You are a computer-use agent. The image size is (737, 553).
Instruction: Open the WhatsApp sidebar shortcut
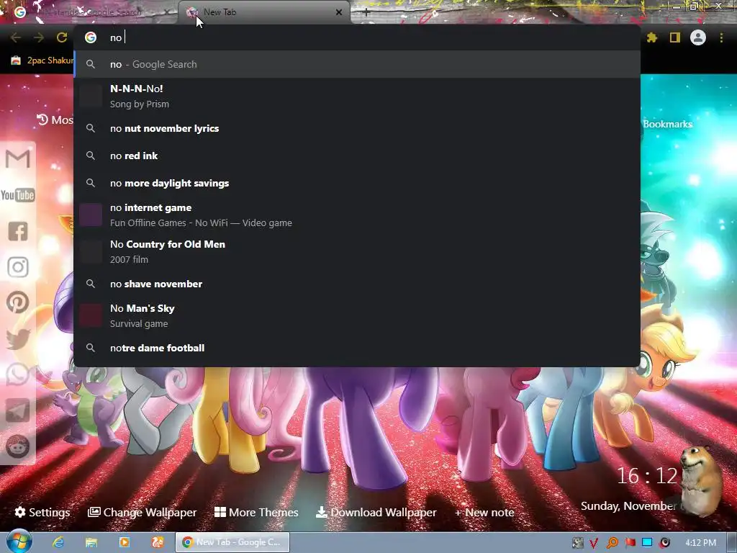(18, 374)
